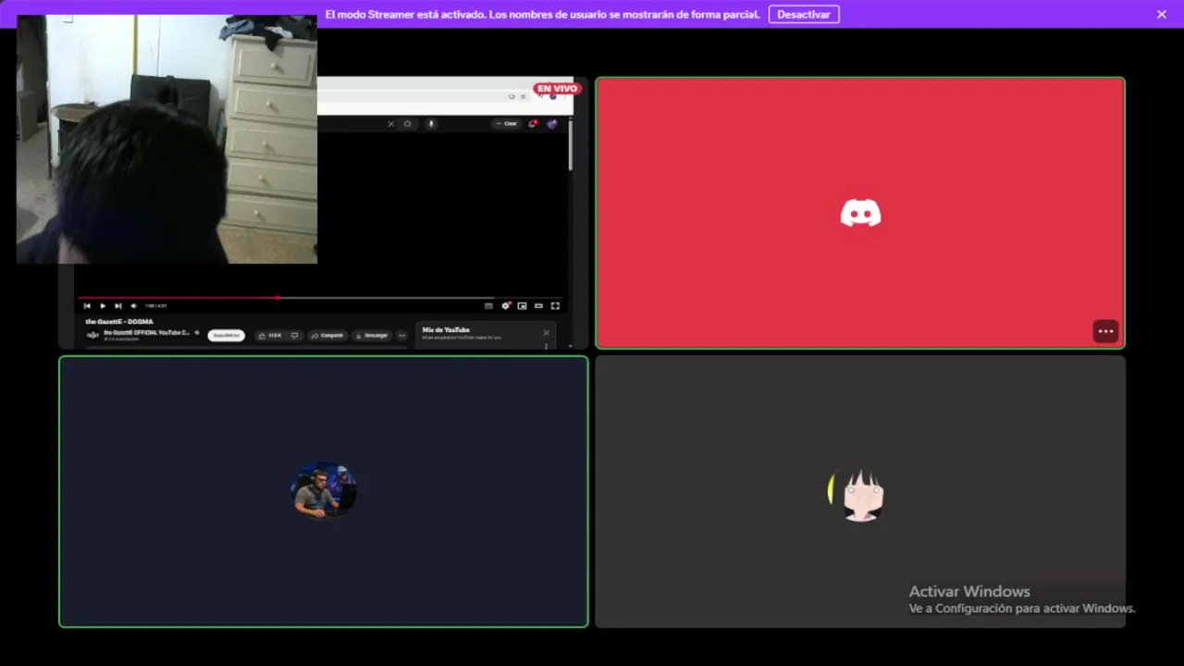This screenshot has height=666, width=1184.
Task: Close the Mix de YouTube panel
Action: point(546,333)
